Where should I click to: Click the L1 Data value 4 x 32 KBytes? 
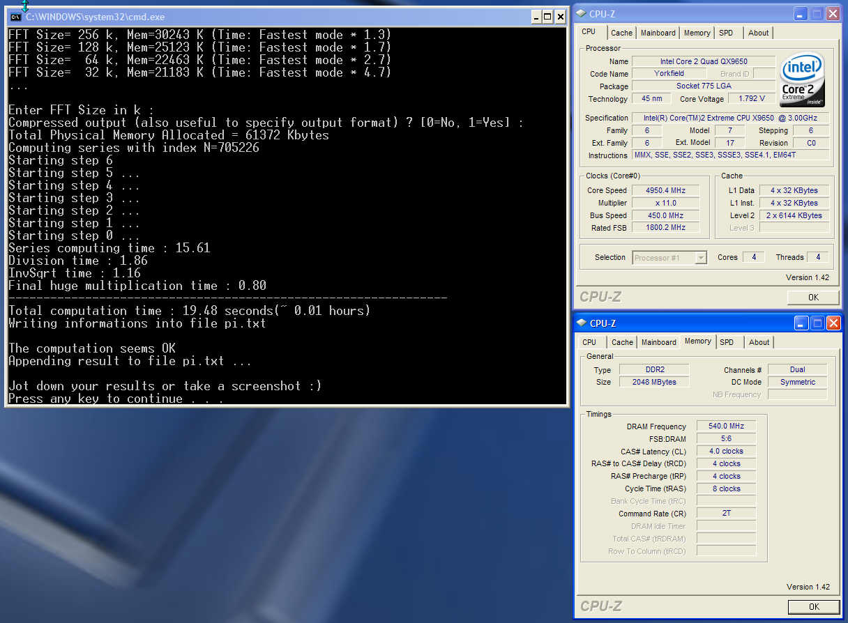coord(794,190)
